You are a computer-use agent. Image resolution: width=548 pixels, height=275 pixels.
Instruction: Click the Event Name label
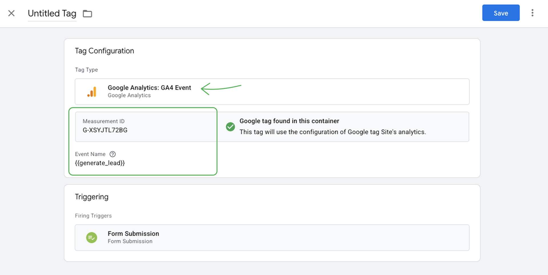pyautogui.click(x=90, y=154)
